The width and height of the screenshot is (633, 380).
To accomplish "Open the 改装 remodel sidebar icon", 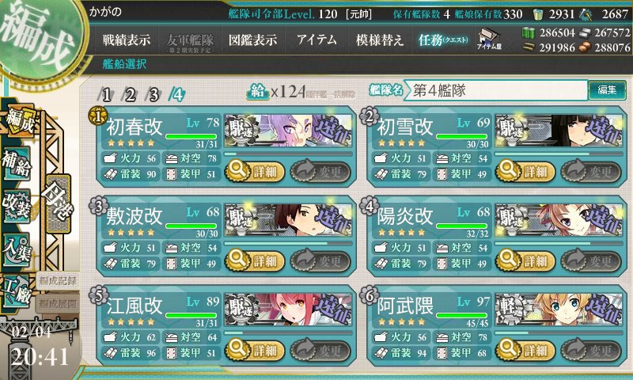I will [17, 204].
